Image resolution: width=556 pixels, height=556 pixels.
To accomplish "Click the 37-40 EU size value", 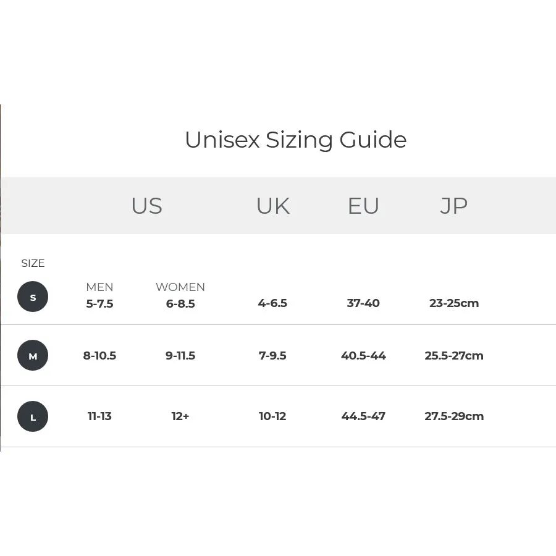I will pyautogui.click(x=363, y=303).
